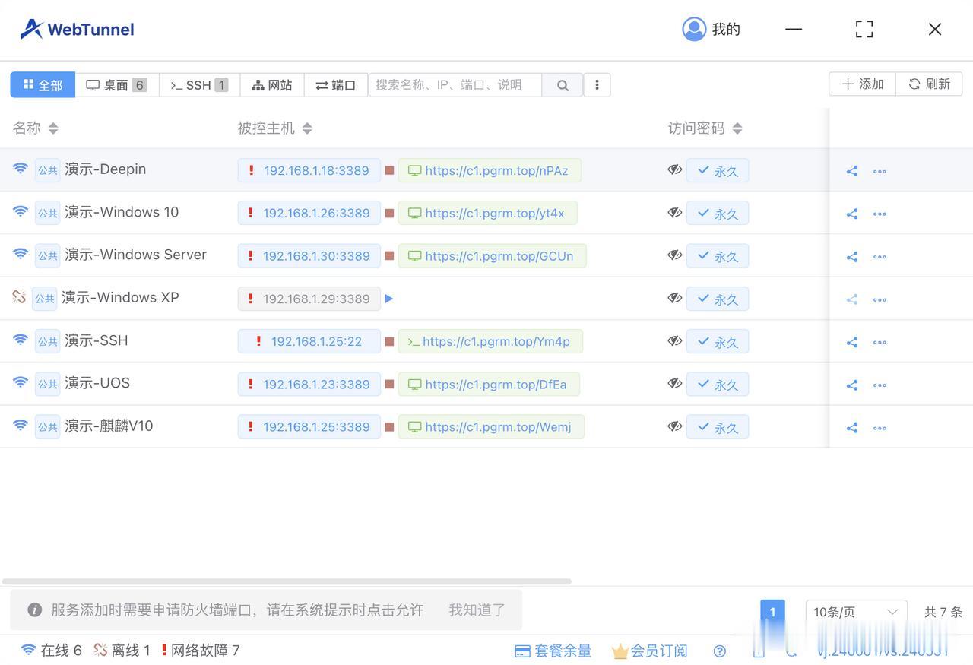
Task: Sort the 被控主机 column
Action: pos(306,128)
